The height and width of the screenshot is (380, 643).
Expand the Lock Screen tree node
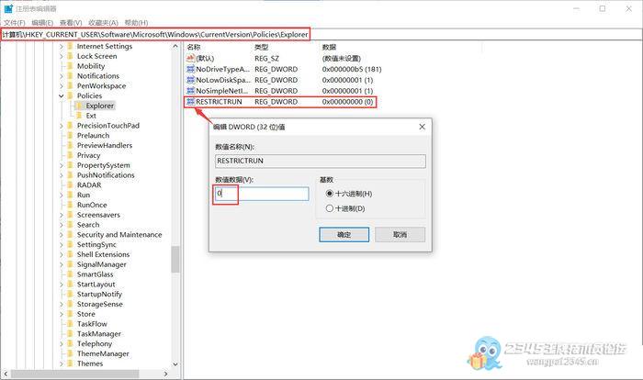point(62,56)
